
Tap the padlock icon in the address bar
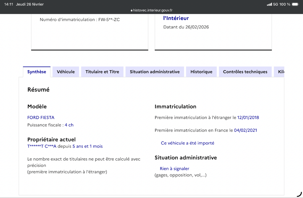pyautogui.click(x=132, y=11)
